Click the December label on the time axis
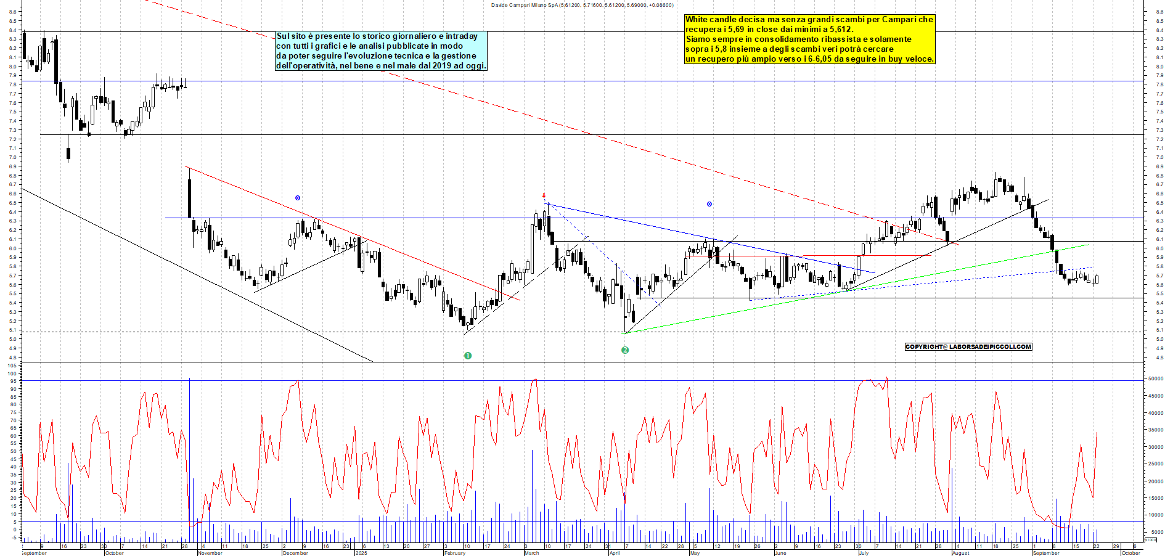 click(x=295, y=553)
